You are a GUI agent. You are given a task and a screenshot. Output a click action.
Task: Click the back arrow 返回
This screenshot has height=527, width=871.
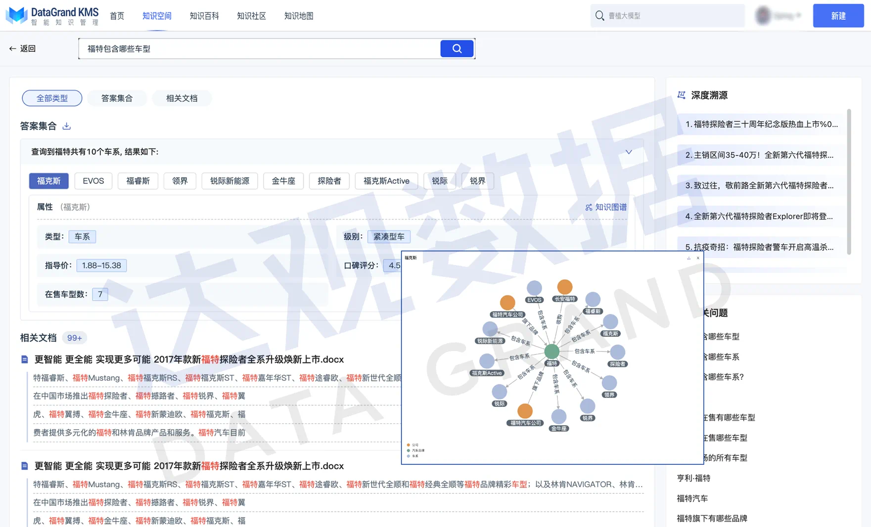click(22, 48)
